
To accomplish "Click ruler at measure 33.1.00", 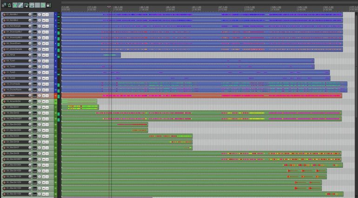I will (119, 7).
